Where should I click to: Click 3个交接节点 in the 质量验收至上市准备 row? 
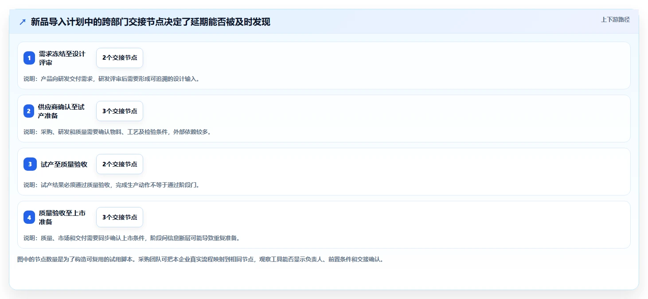click(x=120, y=217)
